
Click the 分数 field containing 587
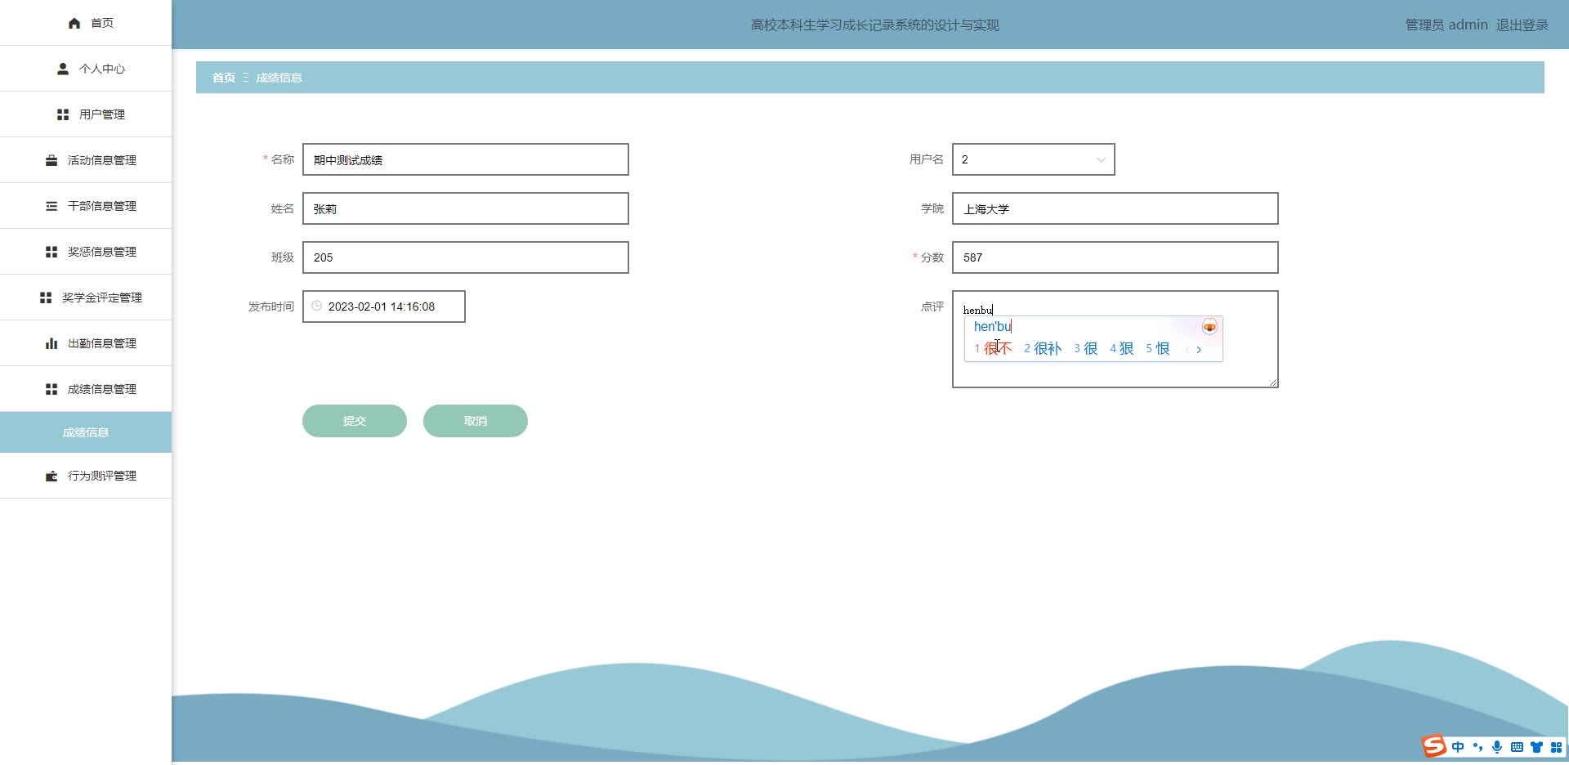[x=1115, y=257]
